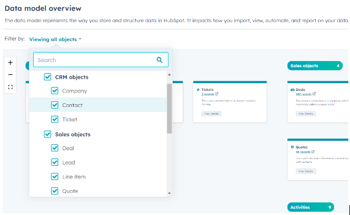Screen dimensions: 350x215
Task: Open Quotes records external link icon
Action: (313, 152)
